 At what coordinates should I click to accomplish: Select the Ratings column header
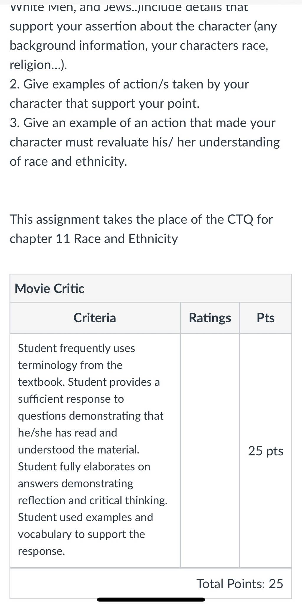210,318
